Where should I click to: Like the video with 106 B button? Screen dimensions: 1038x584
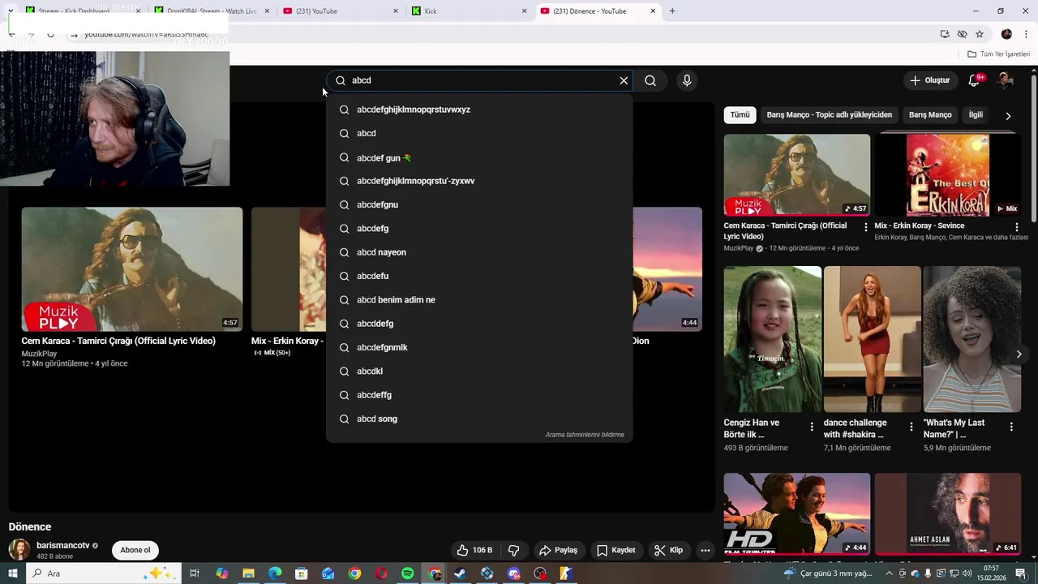pyautogui.click(x=474, y=550)
